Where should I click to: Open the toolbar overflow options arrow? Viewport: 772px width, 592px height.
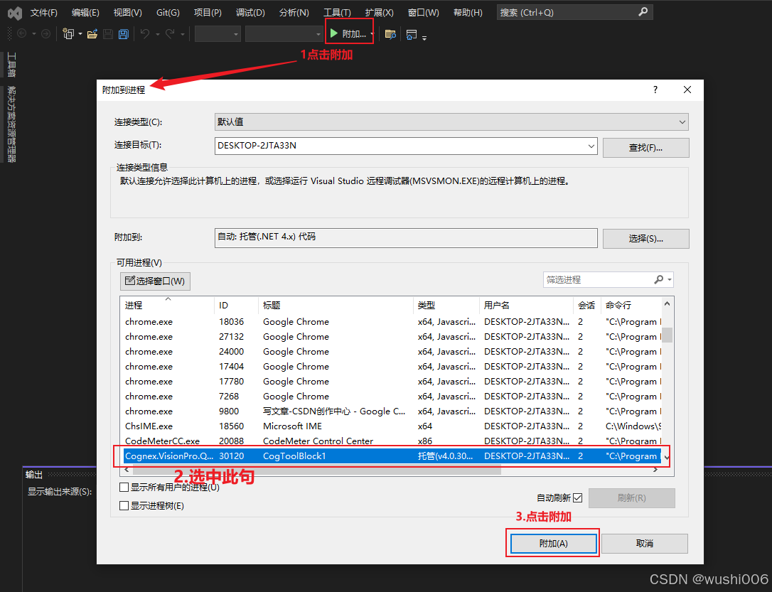coord(424,37)
